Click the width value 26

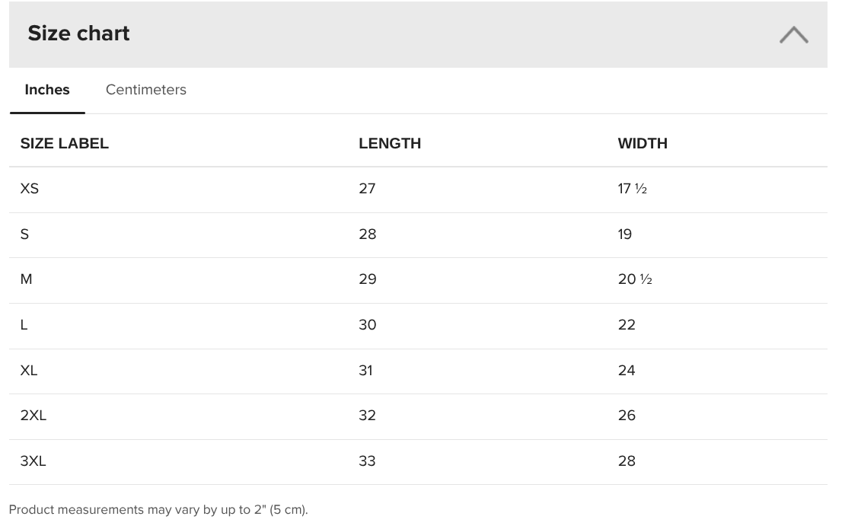click(x=627, y=416)
